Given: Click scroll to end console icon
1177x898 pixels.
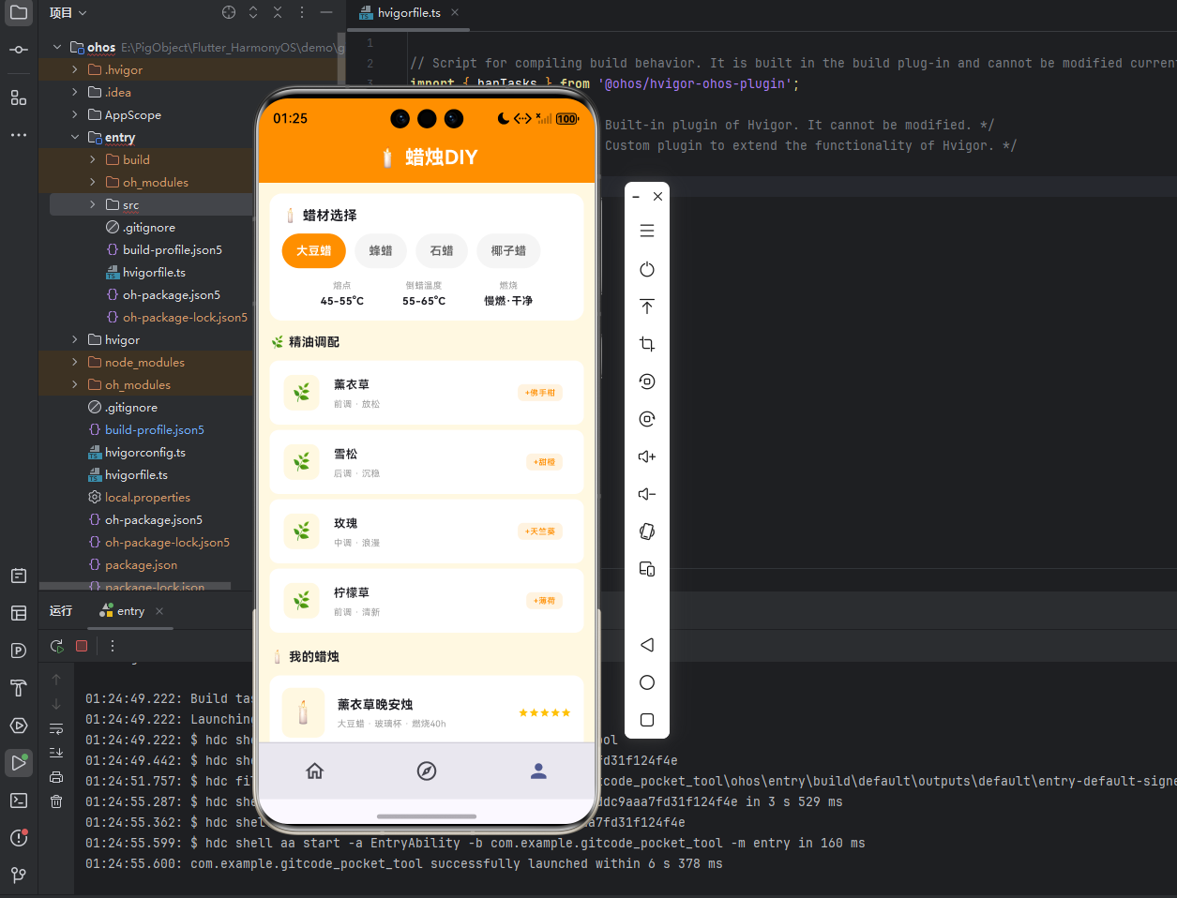Looking at the screenshot, I should coord(56,753).
